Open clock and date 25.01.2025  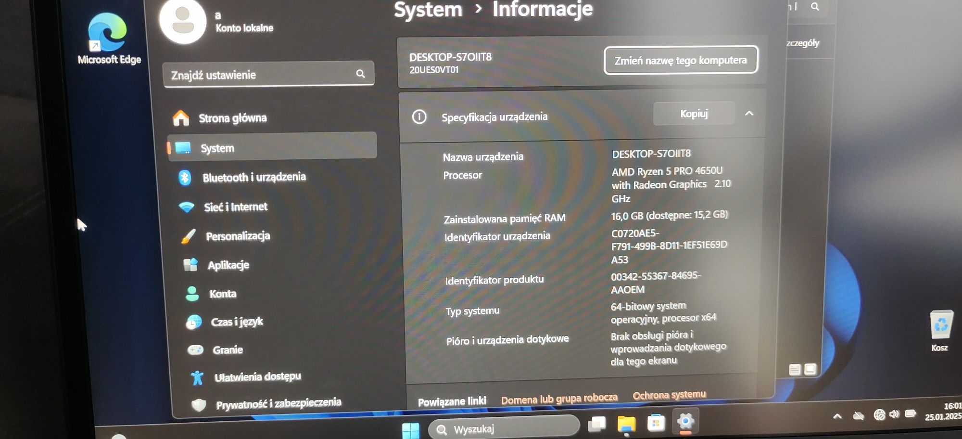(943, 412)
